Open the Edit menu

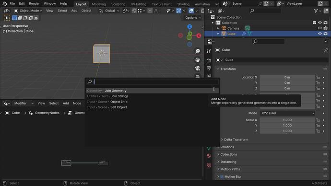22,3
